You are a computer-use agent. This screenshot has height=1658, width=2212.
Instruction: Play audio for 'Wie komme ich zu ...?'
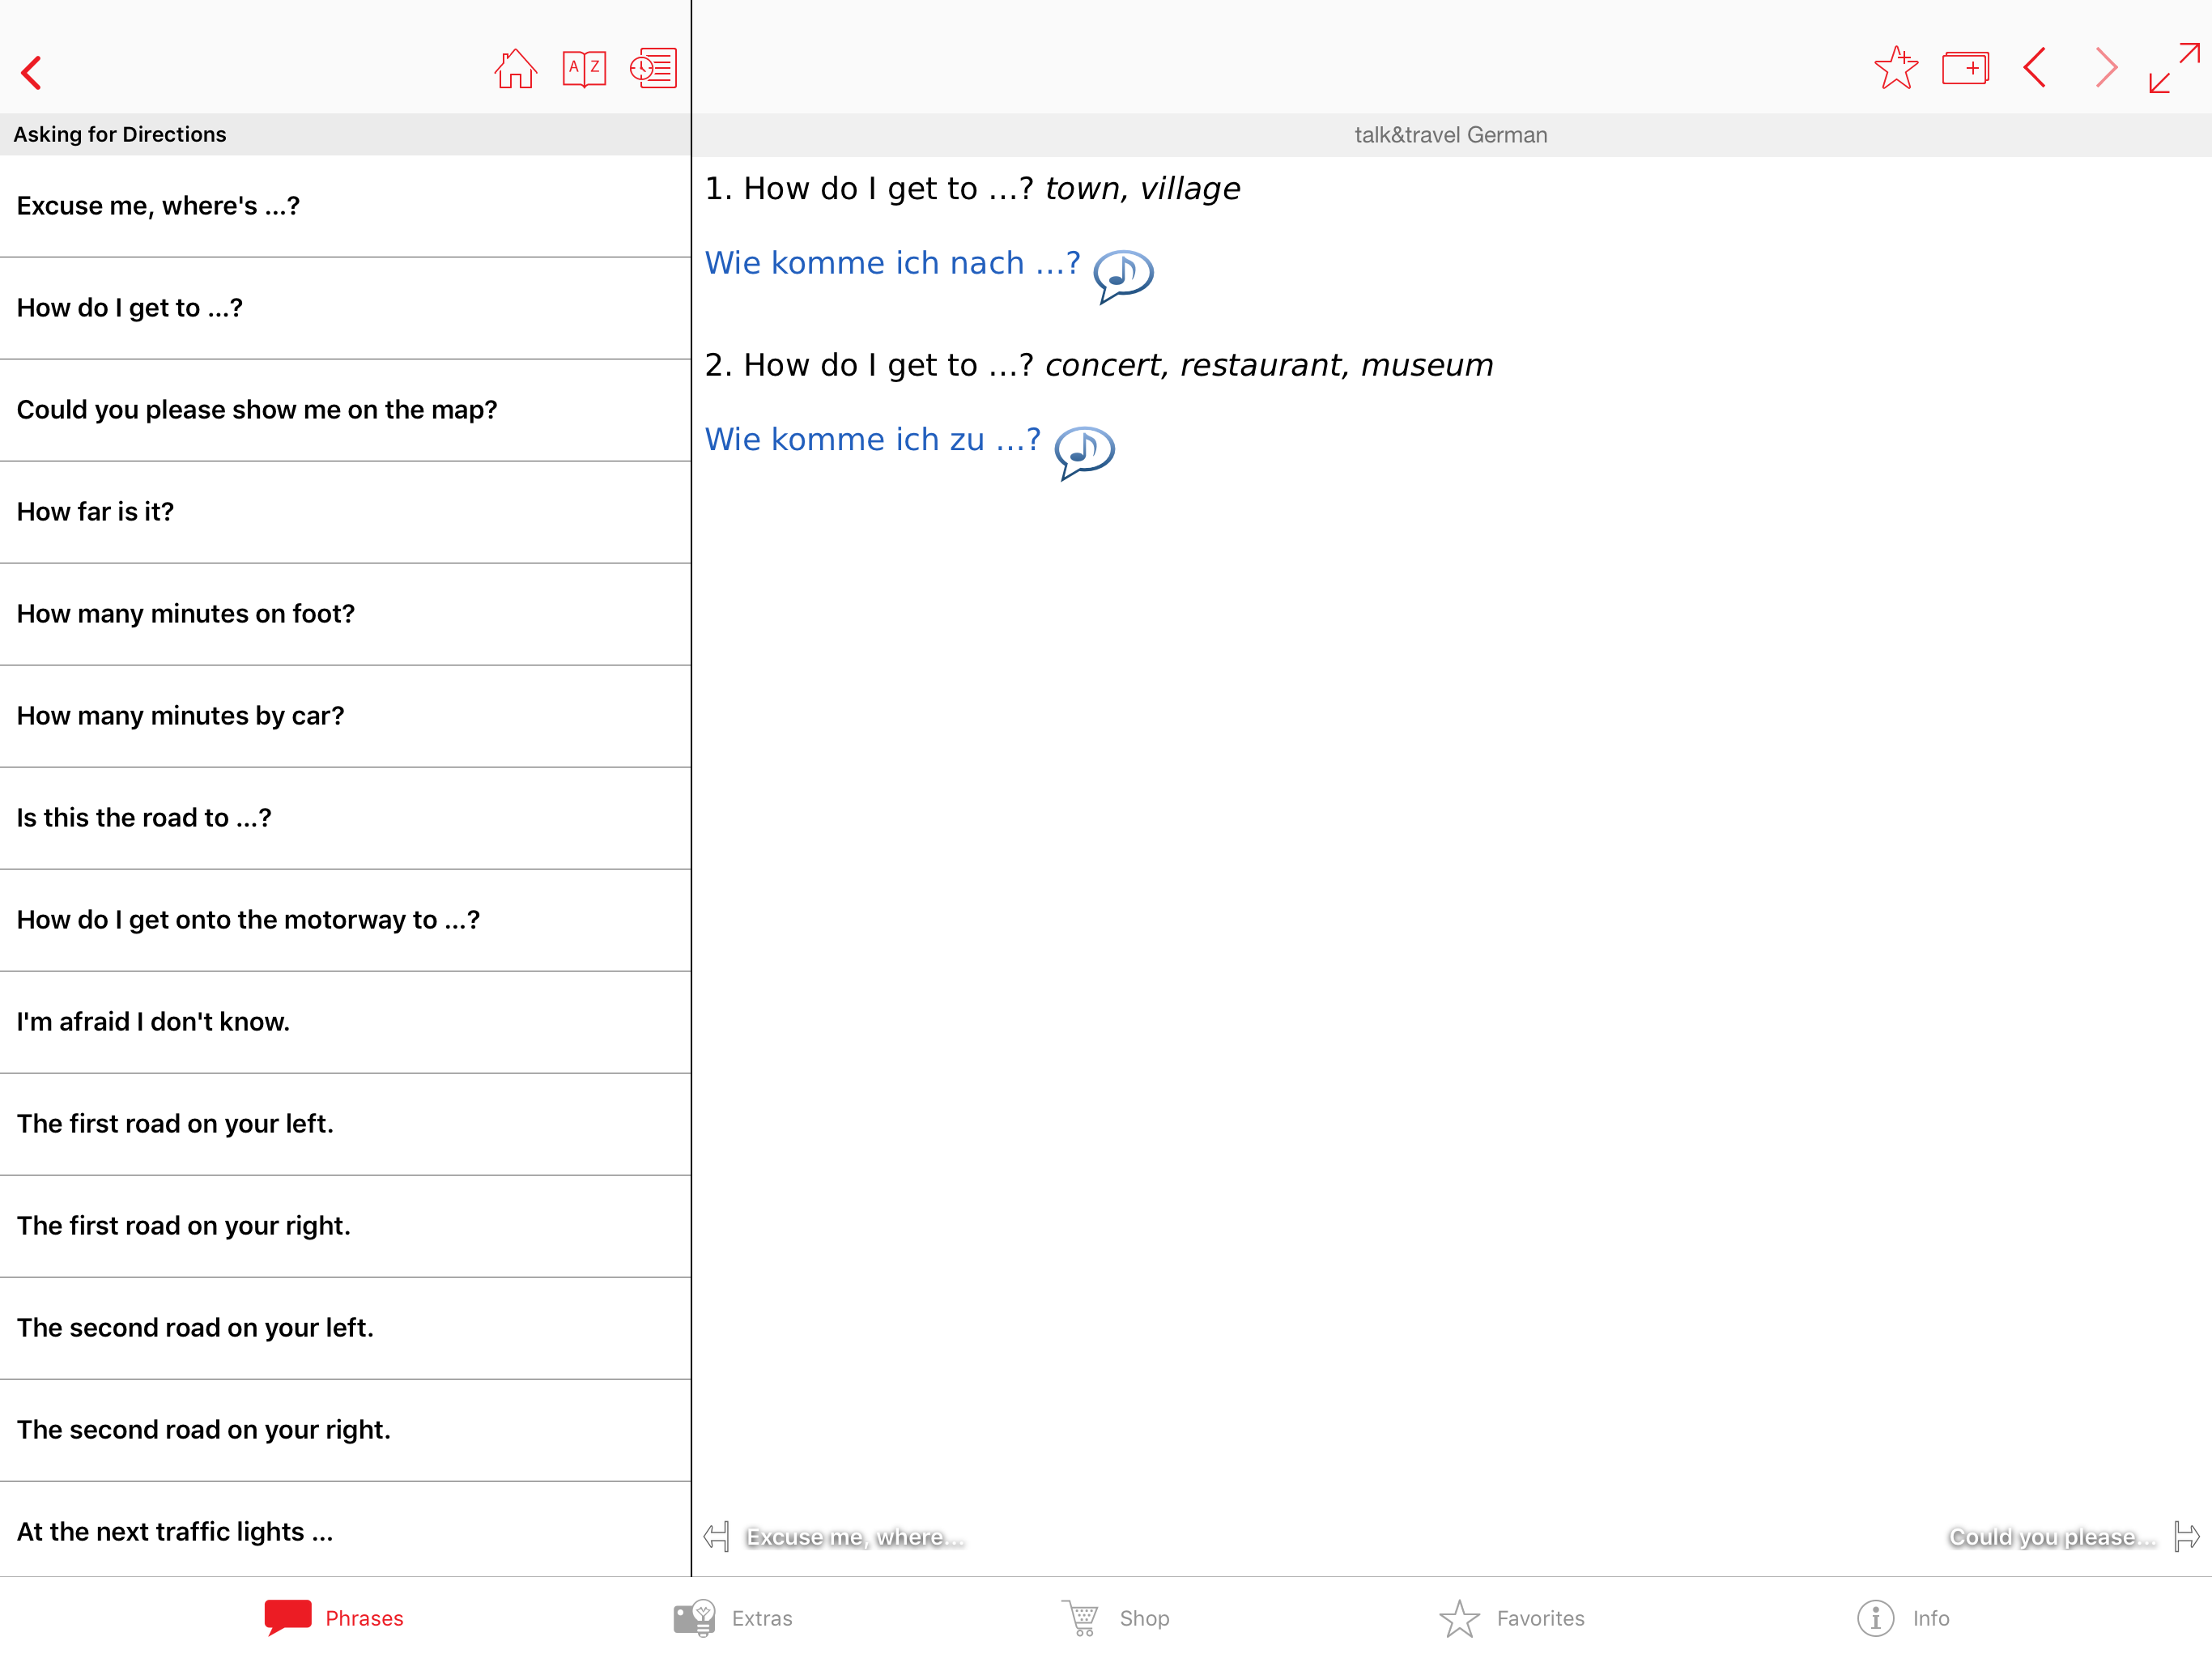point(1084,451)
